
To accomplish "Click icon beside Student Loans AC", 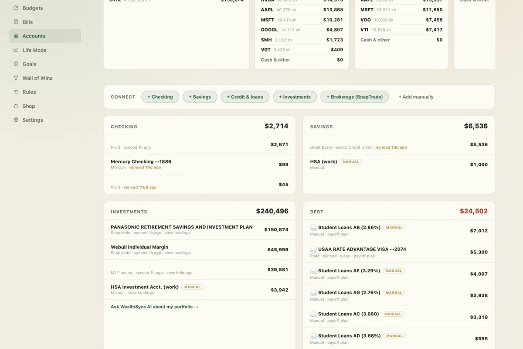I will coord(313,314).
